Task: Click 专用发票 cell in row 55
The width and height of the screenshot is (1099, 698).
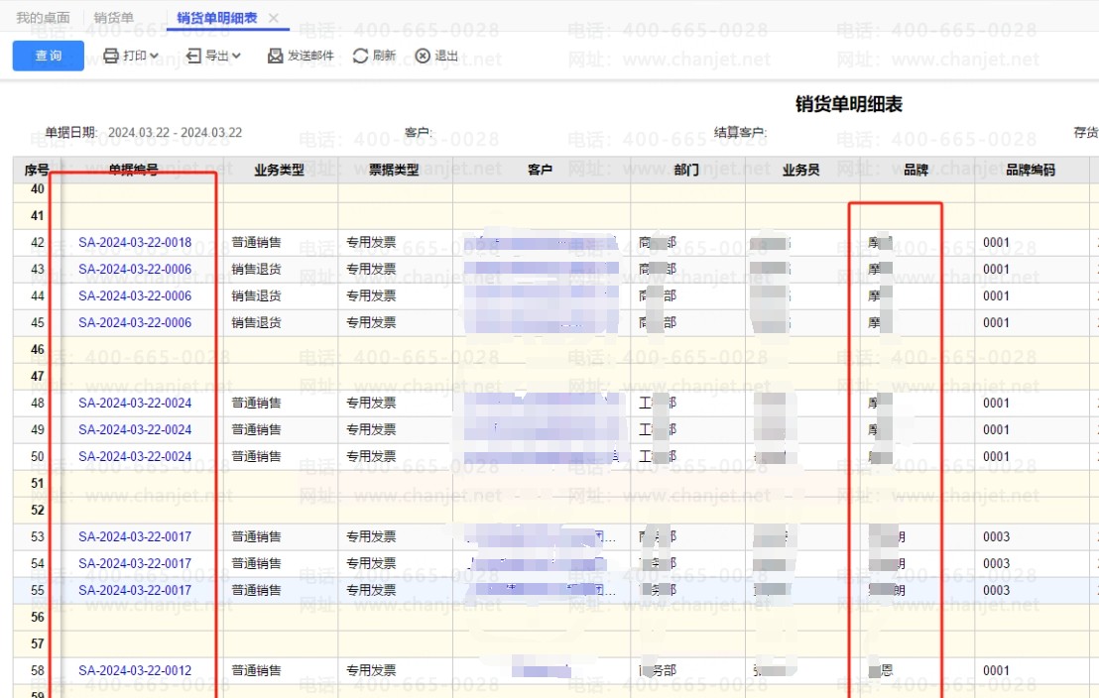Action: [x=372, y=590]
